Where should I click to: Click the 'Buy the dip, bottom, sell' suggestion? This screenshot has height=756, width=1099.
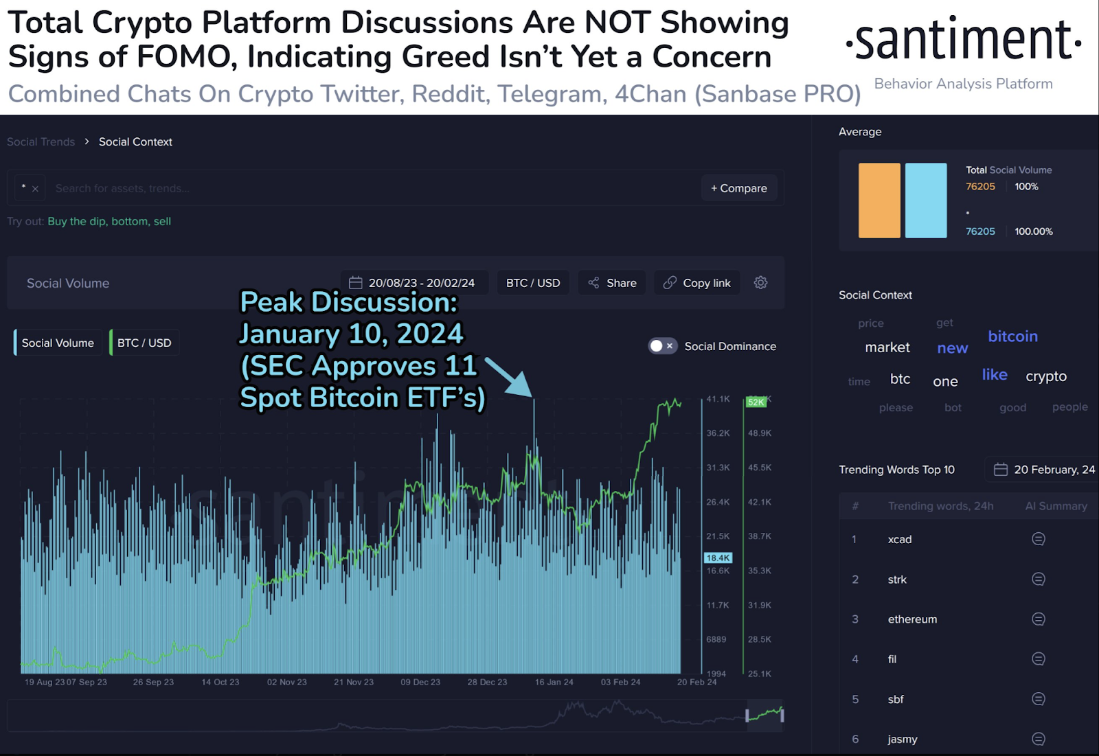(x=109, y=221)
